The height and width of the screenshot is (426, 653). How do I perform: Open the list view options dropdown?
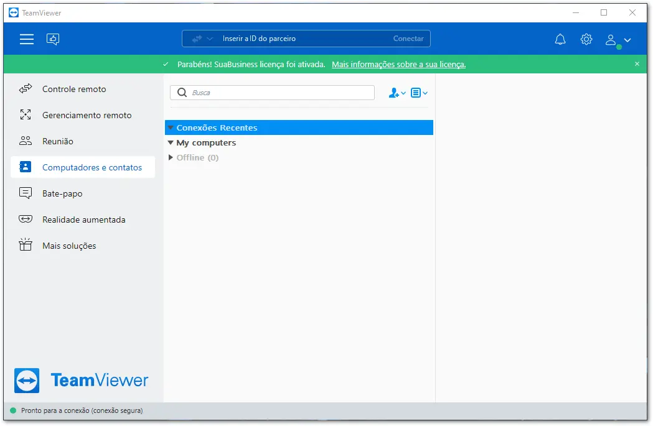click(x=419, y=93)
